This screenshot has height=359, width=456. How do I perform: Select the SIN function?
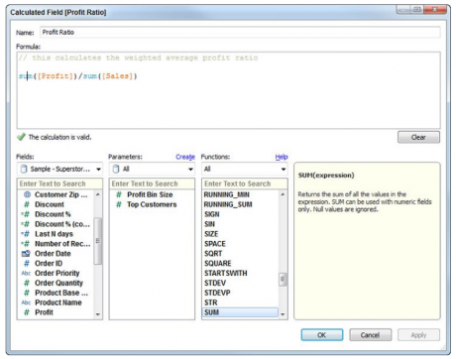pos(209,224)
